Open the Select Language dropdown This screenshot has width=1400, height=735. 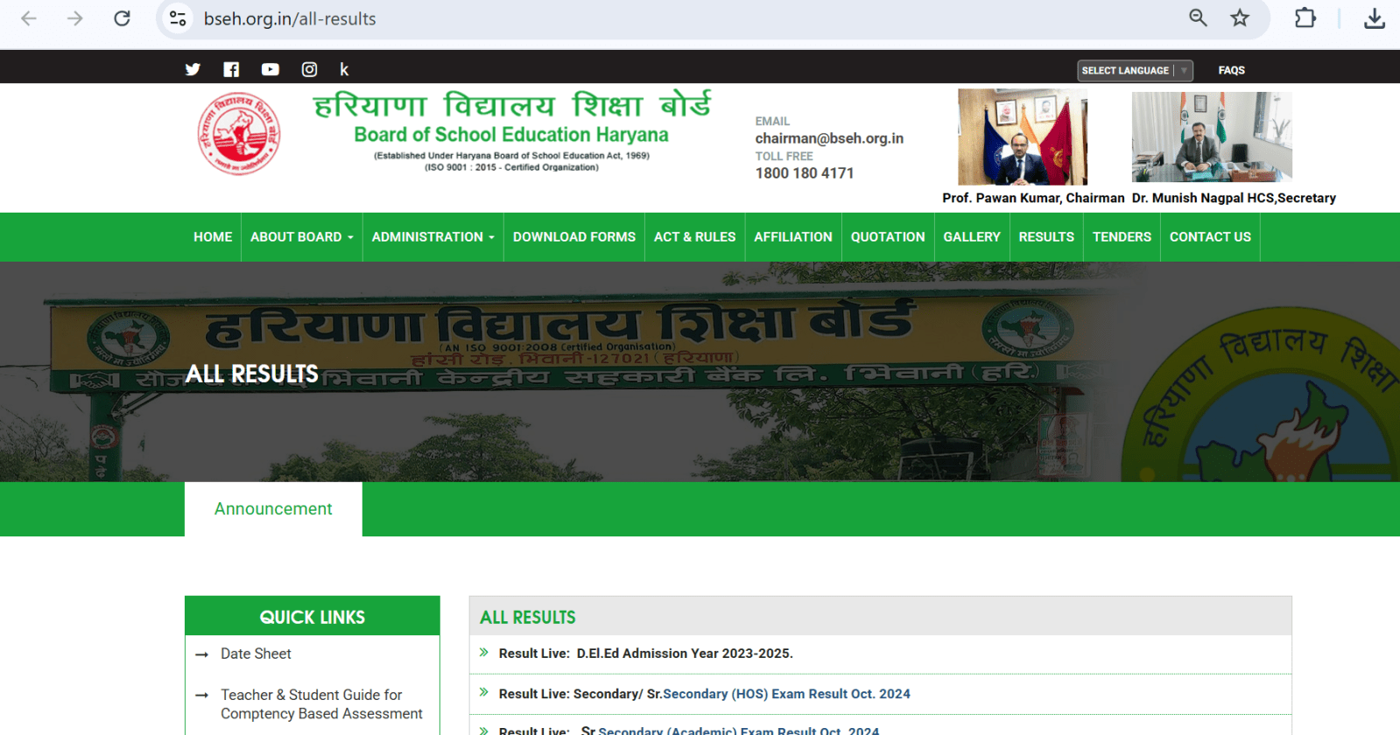[x=1134, y=71]
